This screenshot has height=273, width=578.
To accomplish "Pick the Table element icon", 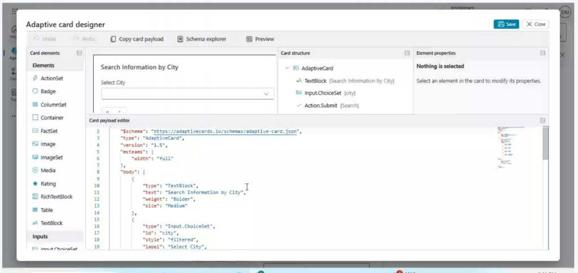I will click(35, 210).
